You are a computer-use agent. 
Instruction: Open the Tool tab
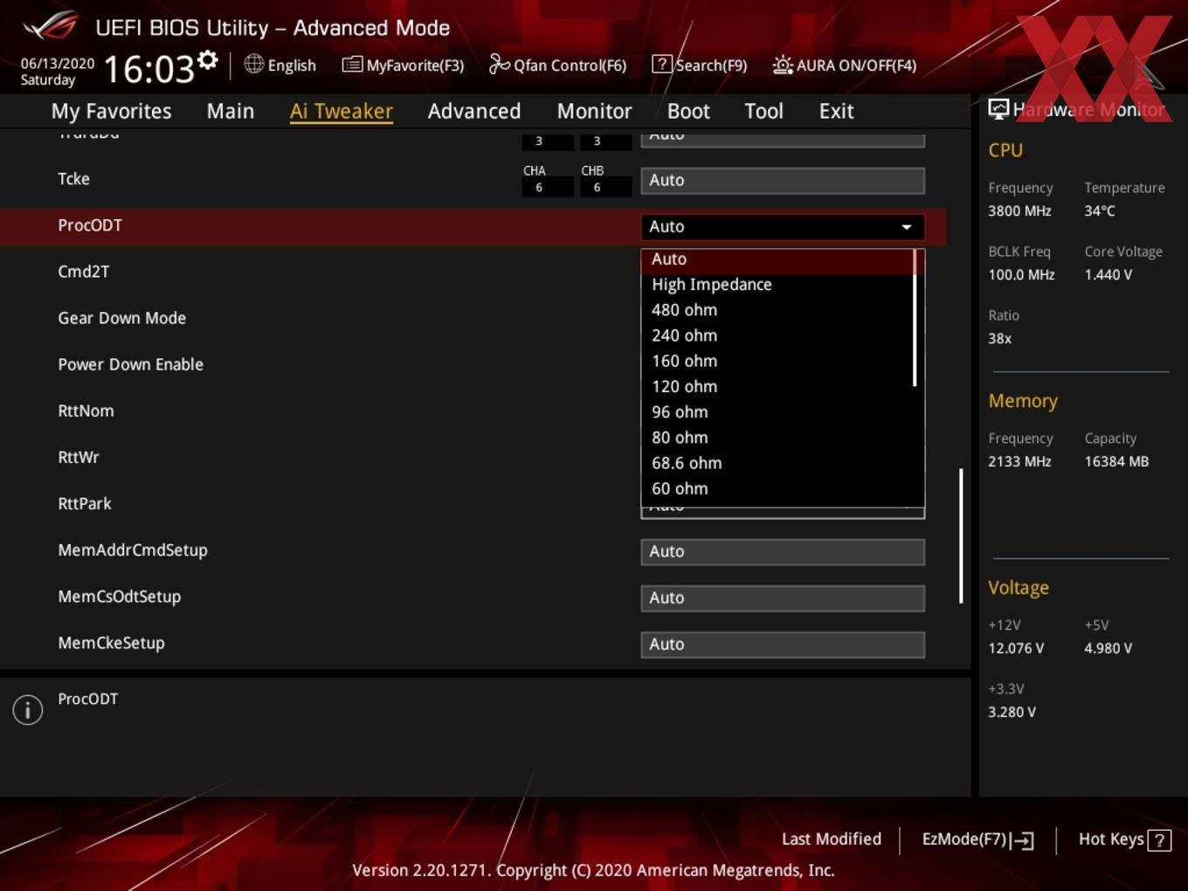(763, 111)
